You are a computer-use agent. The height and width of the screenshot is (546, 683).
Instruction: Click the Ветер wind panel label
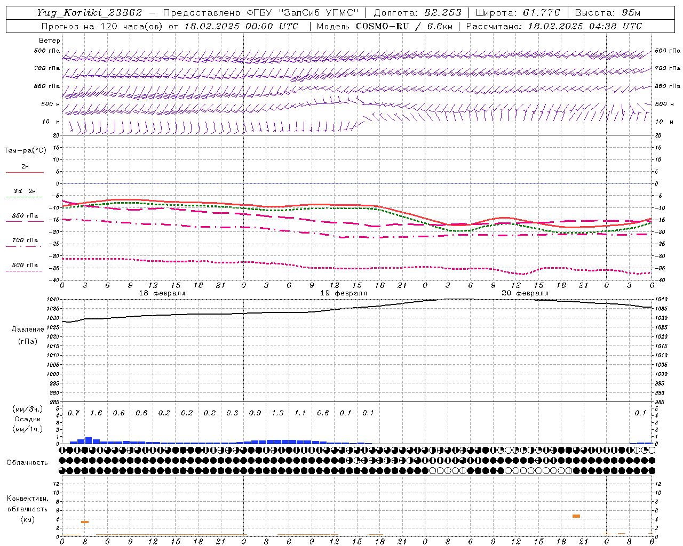(x=50, y=41)
